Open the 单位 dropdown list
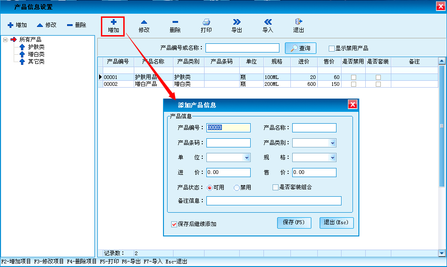This screenshot has width=447, height=267. [x=247, y=157]
